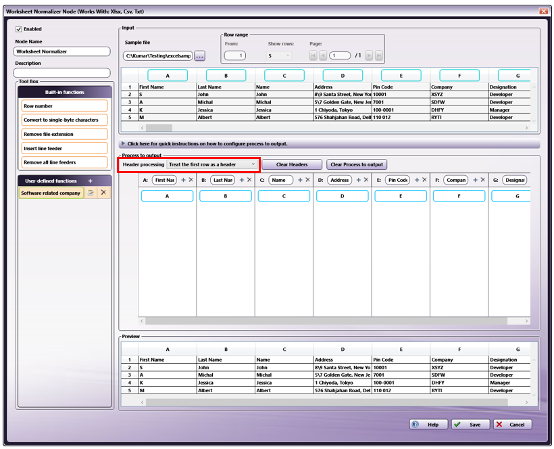Click Clear Headers button
This screenshot has width=554, height=449.
coord(292,164)
